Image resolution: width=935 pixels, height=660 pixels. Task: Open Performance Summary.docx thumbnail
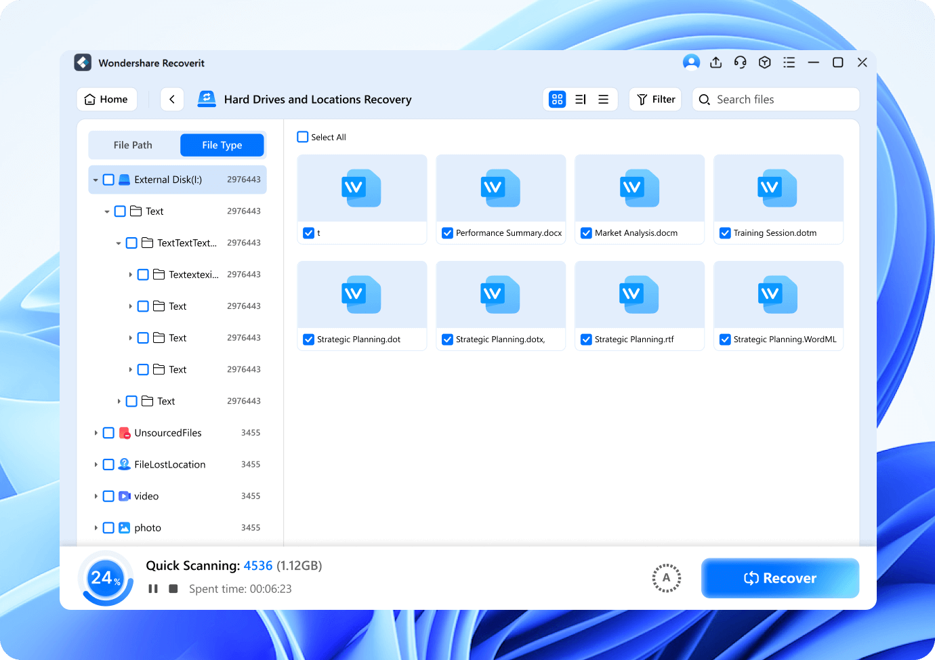pos(501,188)
